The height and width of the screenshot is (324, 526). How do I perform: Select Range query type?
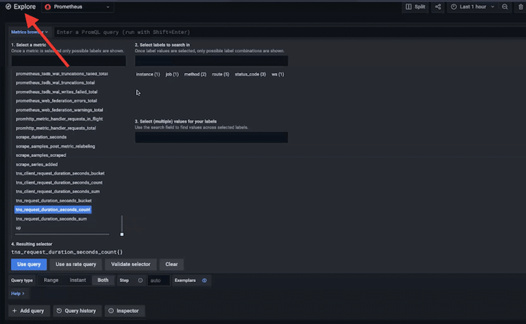pyautogui.click(x=51, y=280)
